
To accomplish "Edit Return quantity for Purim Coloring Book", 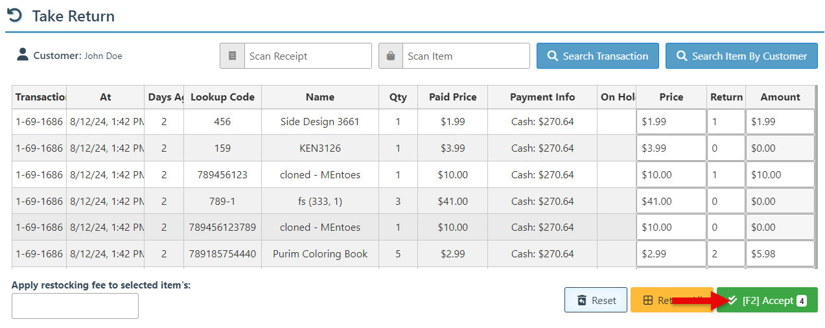I will (726, 254).
